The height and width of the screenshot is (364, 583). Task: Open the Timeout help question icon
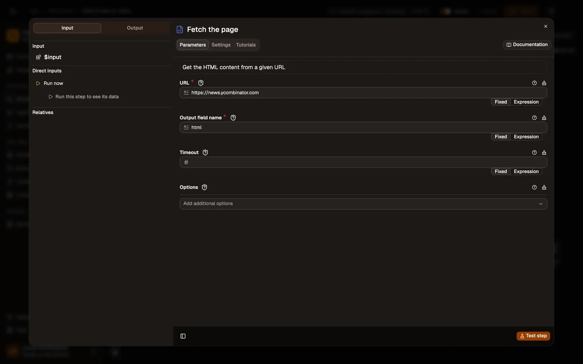(534, 153)
